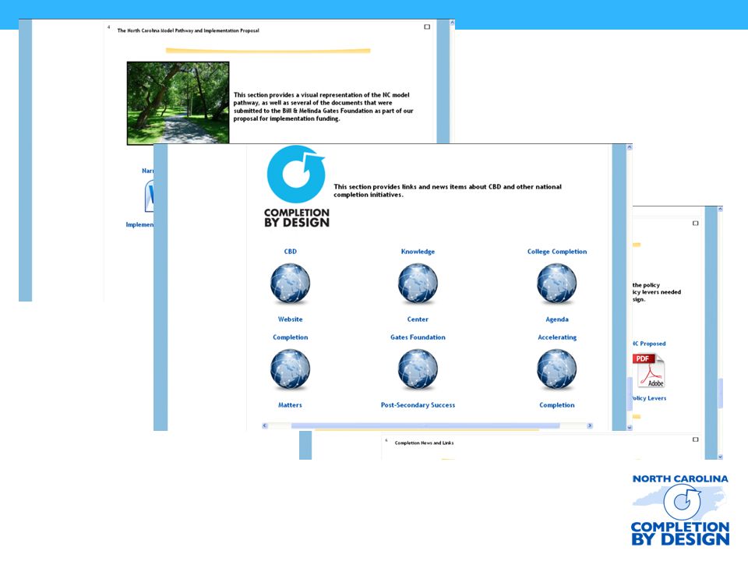748x561 pixels.
Task: Open the NC Proposed Policy Levers PDF icon
Action: [648, 370]
